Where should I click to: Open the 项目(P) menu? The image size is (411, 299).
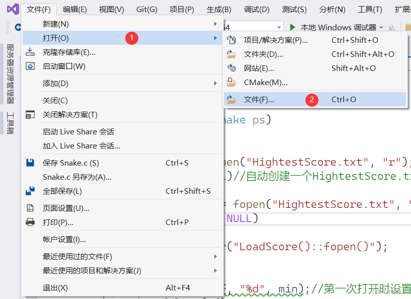(182, 10)
